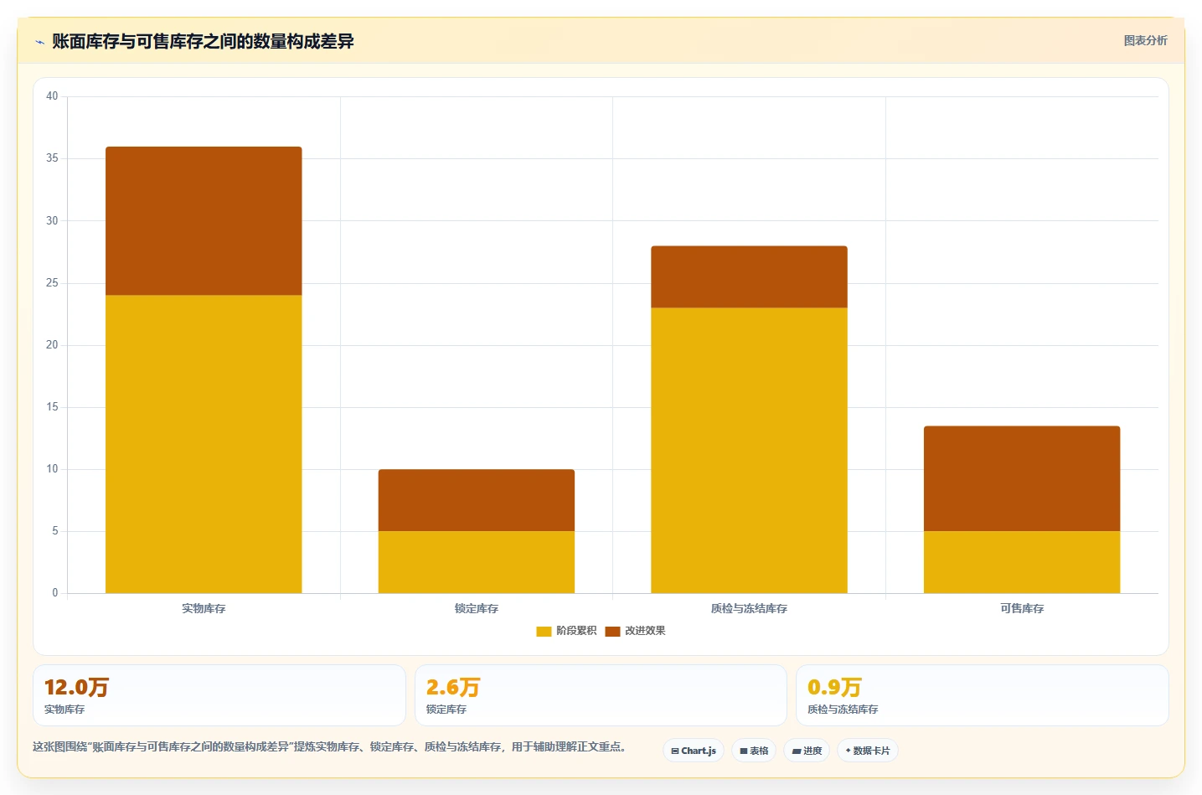Click the Chart.js tag

(694, 751)
